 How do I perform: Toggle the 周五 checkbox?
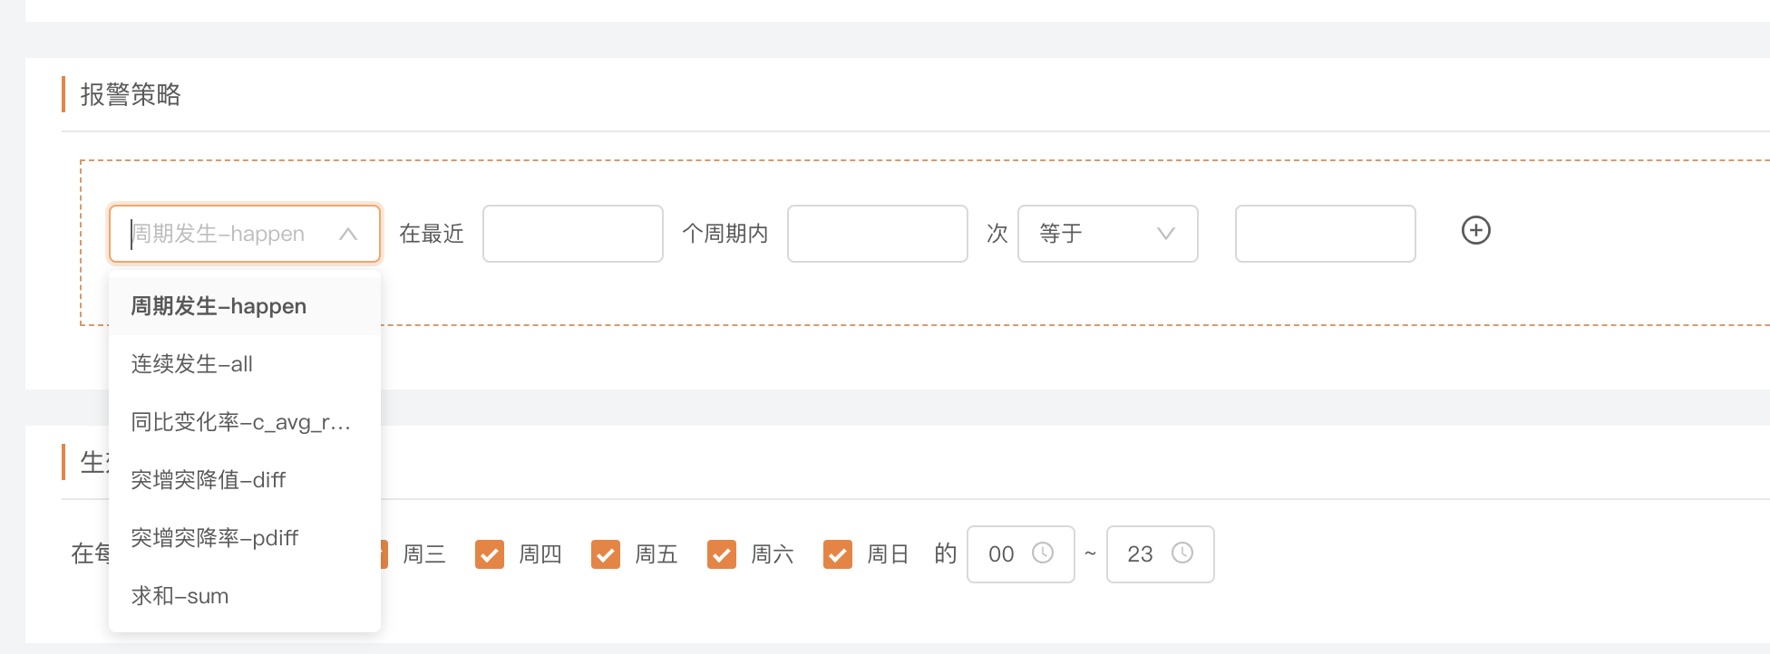606,554
